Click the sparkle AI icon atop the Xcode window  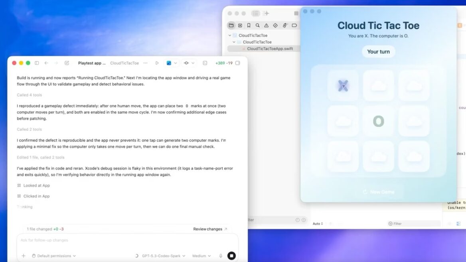coord(267,13)
